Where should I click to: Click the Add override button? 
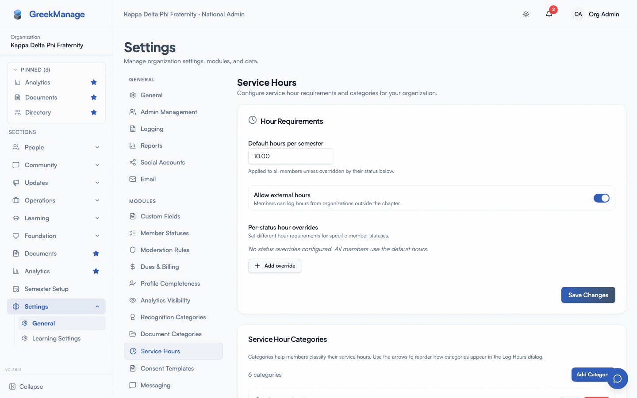tap(275, 266)
